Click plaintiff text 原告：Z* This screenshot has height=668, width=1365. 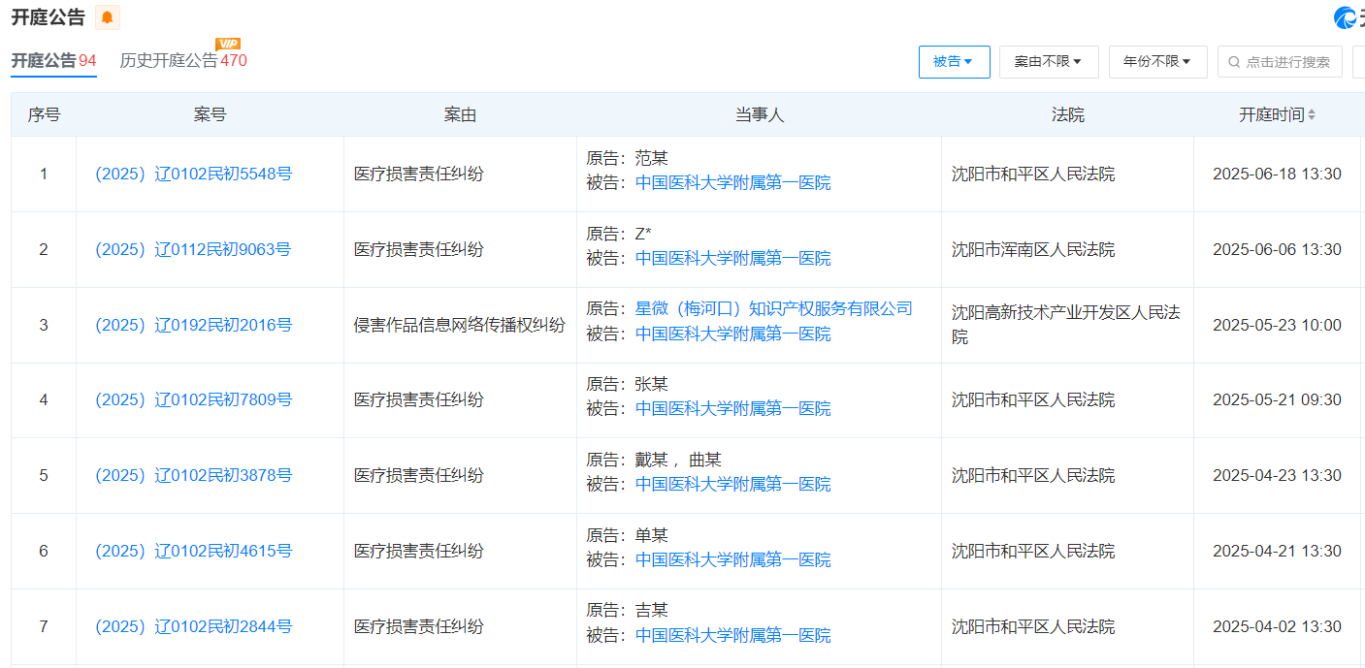(619, 234)
